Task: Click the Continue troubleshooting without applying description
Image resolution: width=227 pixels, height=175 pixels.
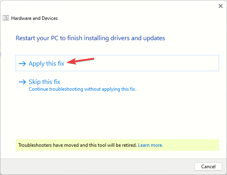Action: pos(83,89)
